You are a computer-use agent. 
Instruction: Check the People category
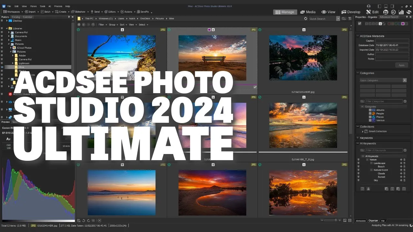point(370,113)
